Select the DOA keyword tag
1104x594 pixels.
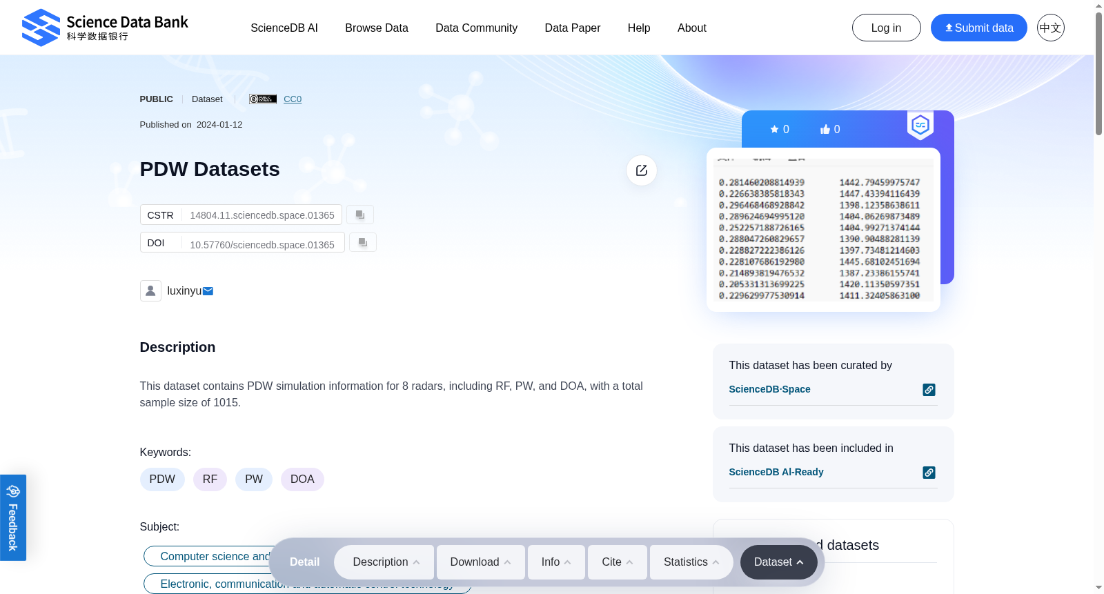tap(302, 479)
